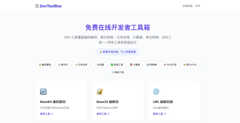The height and width of the screenshot is (123, 240).
Task: Click description 文本和图片的Base64互转
Action: point(55,108)
